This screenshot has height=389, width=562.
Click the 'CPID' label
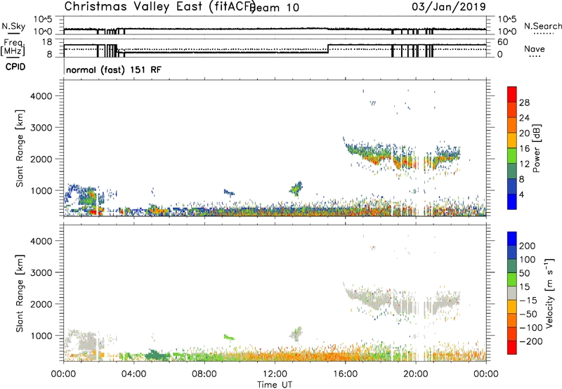pos(15,67)
